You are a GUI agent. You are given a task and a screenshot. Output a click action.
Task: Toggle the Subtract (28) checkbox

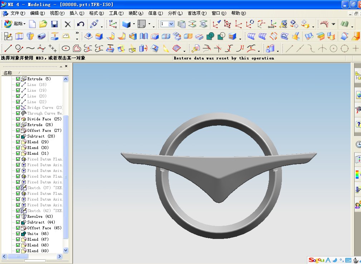click(x=18, y=136)
